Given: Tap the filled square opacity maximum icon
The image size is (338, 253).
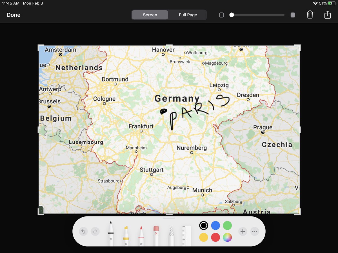Looking at the screenshot, I should coord(293,15).
